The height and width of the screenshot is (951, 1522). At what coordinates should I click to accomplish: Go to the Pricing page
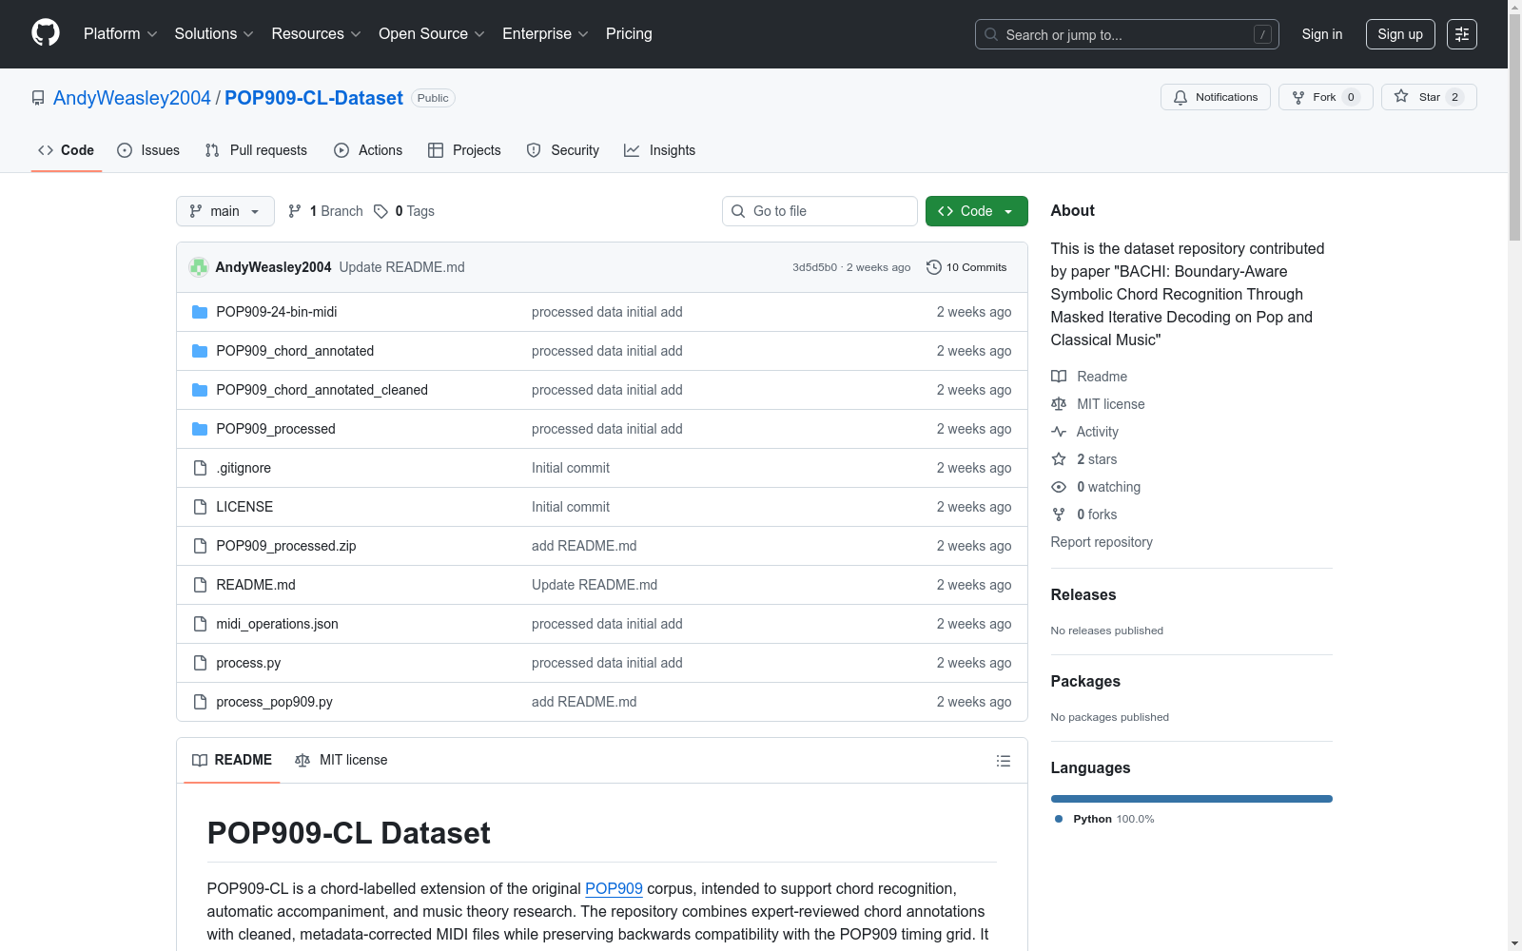click(629, 34)
